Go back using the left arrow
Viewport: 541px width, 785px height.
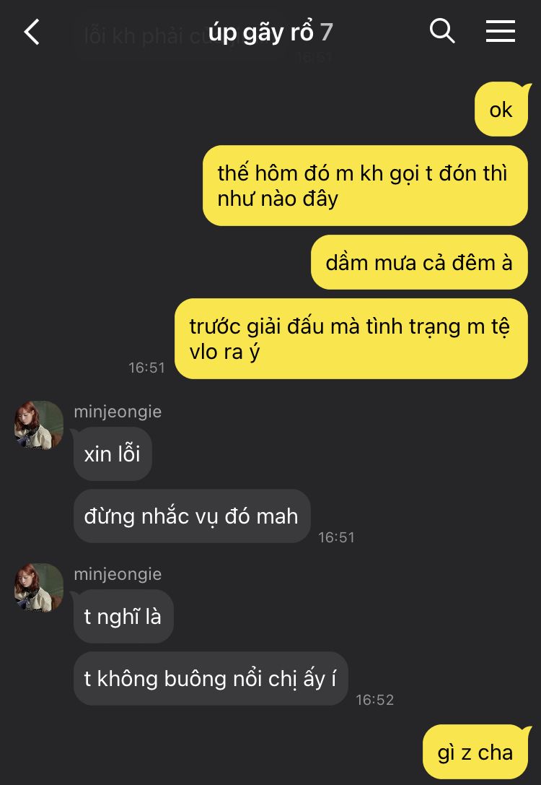[x=32, y=32]
